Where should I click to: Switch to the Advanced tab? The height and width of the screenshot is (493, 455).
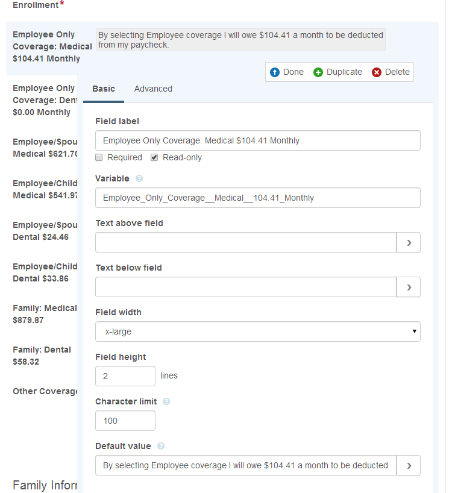pyautogui.click(x=153, y=89)
